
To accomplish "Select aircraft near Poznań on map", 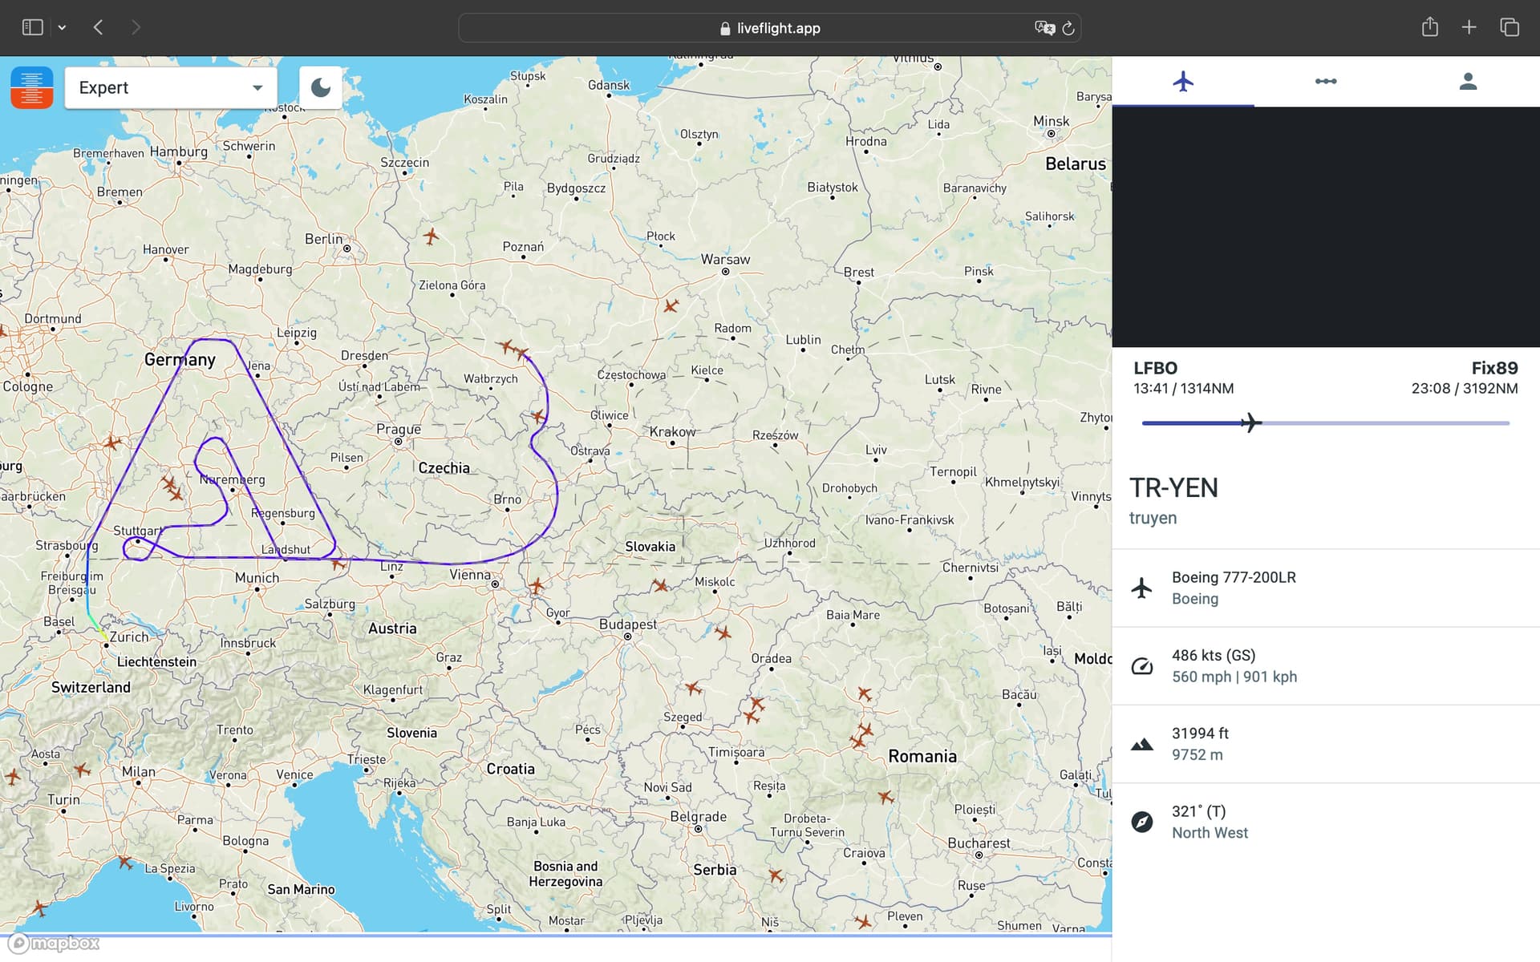I will (432, 236).
